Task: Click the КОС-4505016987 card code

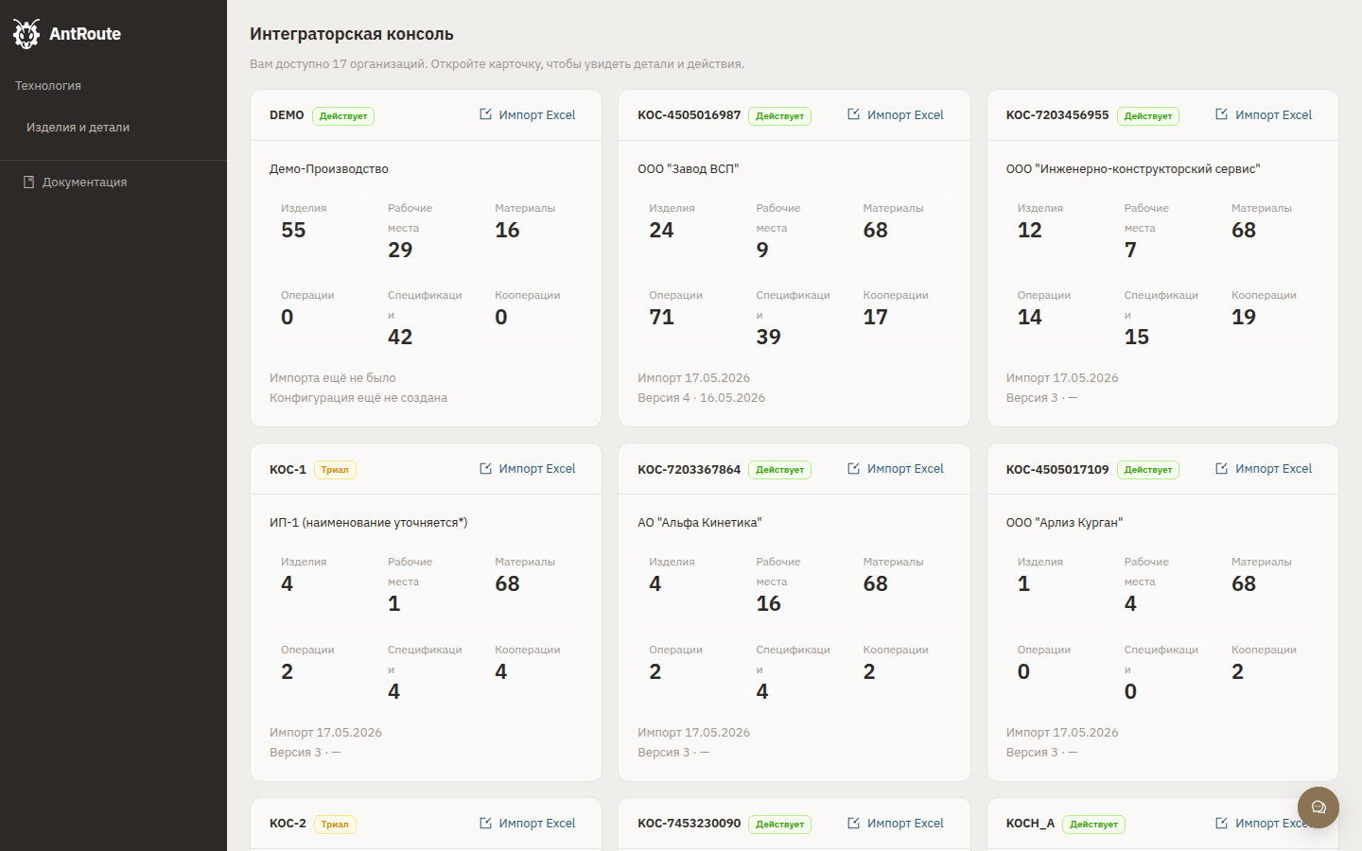Action: pos(690,115)
